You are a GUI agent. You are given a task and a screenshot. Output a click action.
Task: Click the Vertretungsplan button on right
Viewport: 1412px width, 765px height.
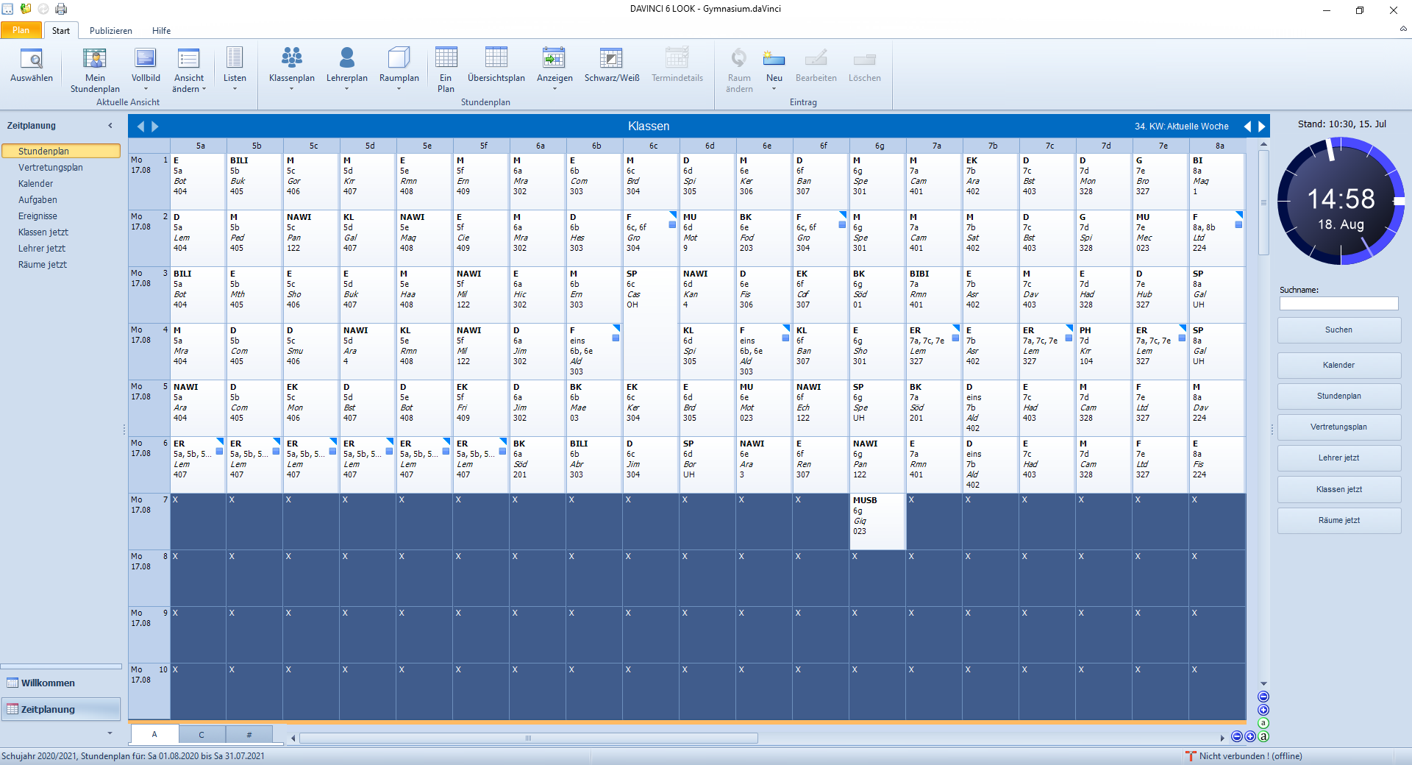(x=1338, y=427)
